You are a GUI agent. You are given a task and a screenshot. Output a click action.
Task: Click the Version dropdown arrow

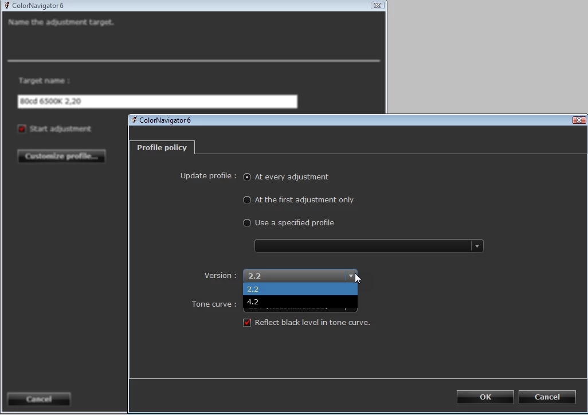click(x=351, y=276)
